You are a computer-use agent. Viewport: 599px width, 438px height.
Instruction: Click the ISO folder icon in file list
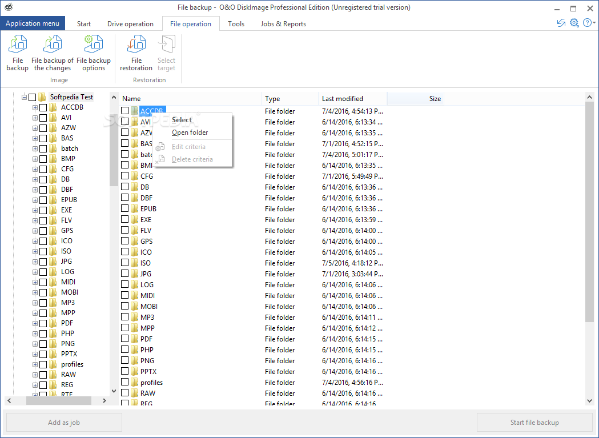click(x=134, y=263)
